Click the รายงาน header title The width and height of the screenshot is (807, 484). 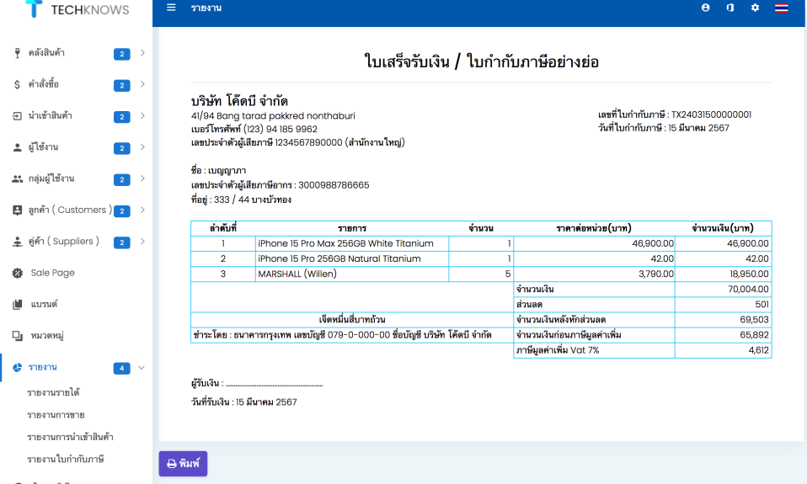pyautogui.click(x=206, y=8)
